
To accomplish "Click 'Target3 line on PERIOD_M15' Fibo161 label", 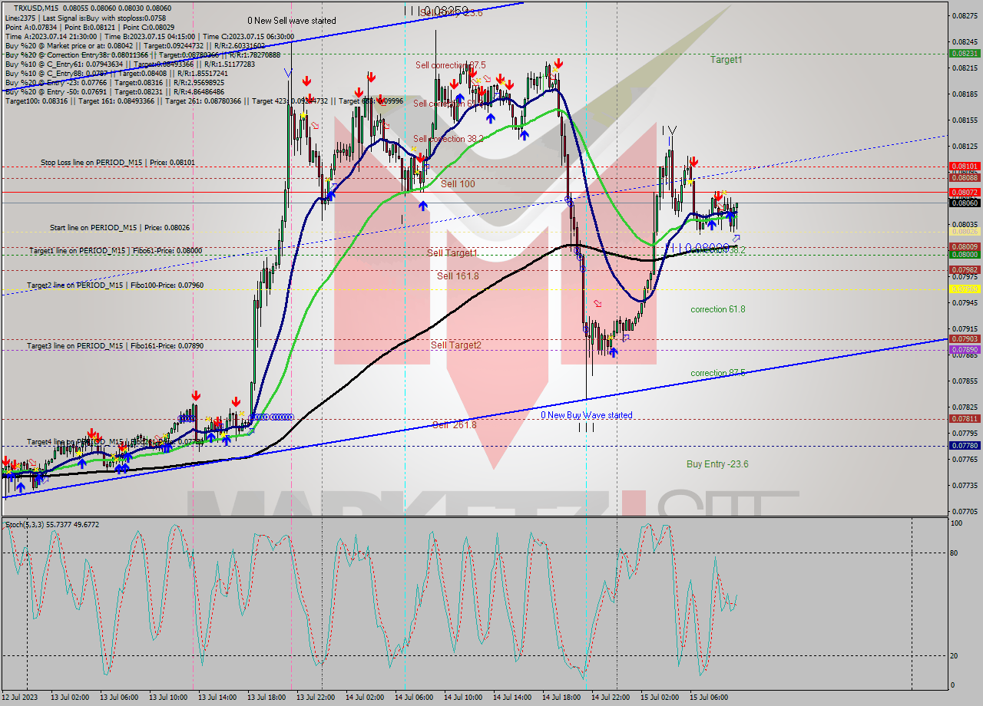I will (x=115, y=346).
